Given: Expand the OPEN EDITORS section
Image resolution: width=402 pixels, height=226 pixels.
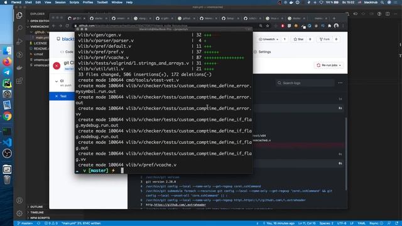Looking at the screenshot, I should pyautogui.click(x=39, y=21).
